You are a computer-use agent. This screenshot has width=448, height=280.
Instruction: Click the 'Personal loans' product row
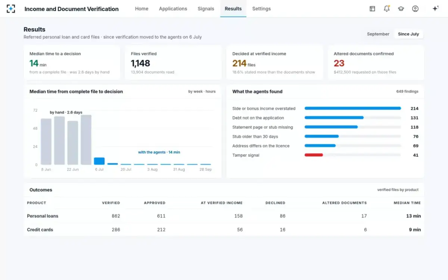(x=224, y=216)
